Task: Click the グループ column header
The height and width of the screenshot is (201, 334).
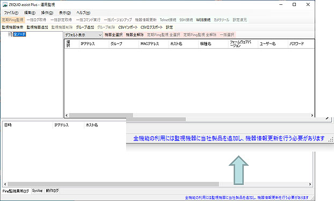Action: click(124, 44)
